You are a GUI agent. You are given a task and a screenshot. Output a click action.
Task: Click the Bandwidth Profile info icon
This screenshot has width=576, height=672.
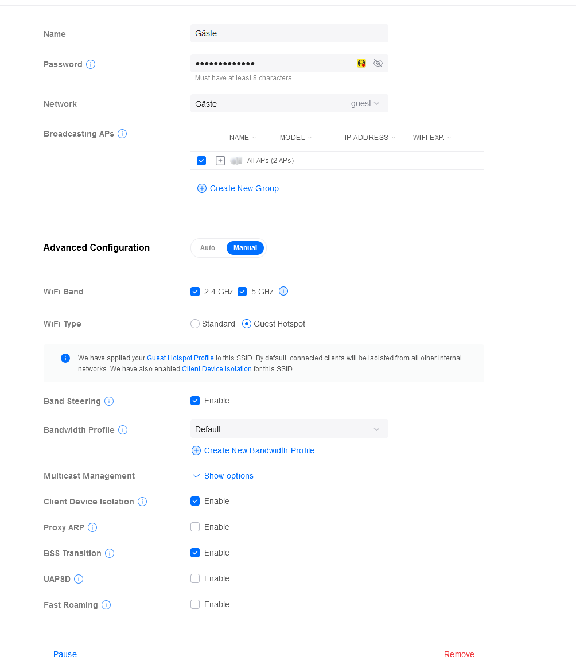(x=123, y=430)
